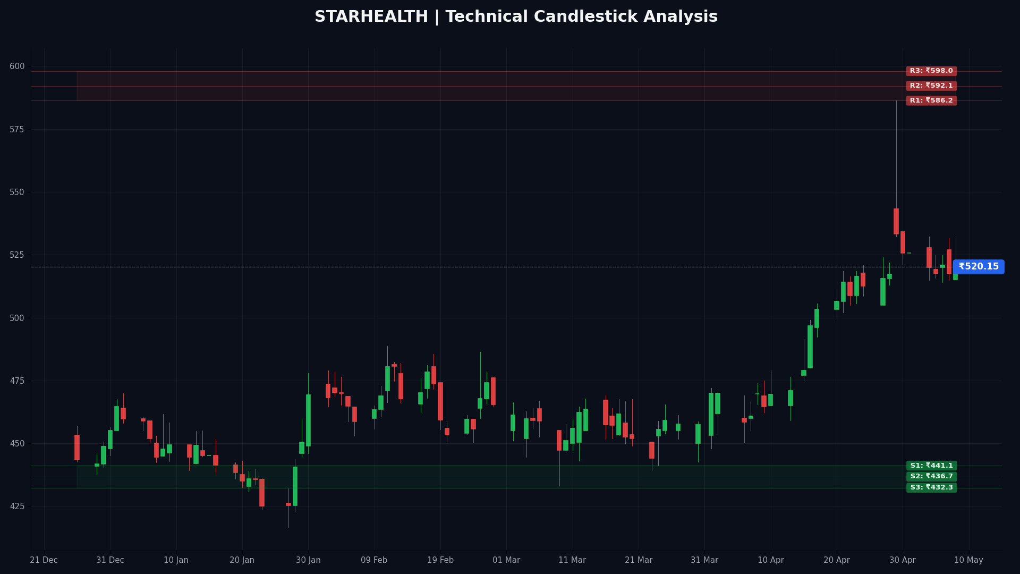The width and height of the screenshot is (1020, 574).
Task: Click the 425 price axis label
Action: coord(17,507)
